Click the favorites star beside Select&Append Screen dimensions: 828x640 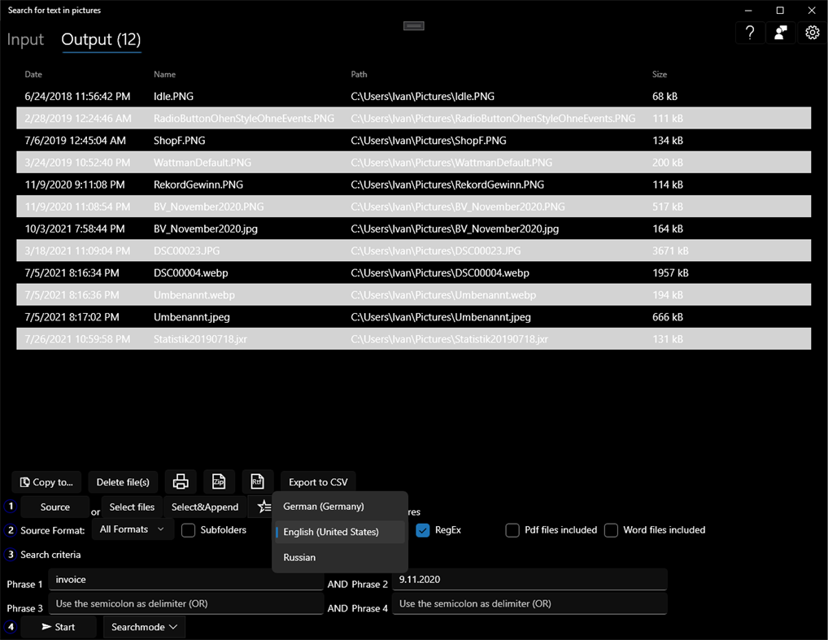pyautogui.click(x=264, y=507)
